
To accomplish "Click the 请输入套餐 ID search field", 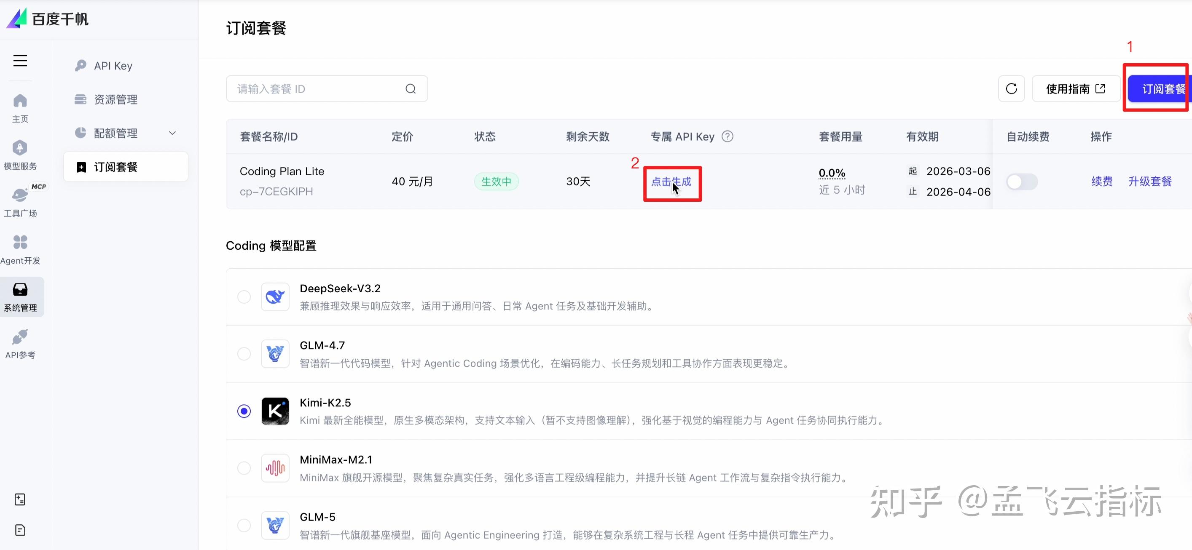I will click(x=315, y=89).
